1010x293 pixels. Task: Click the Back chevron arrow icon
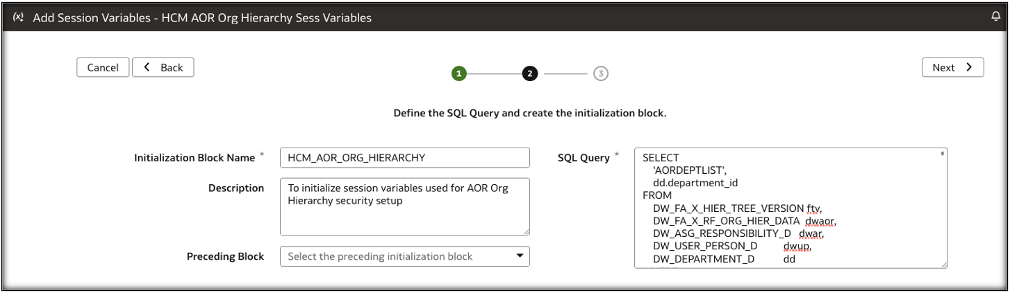(147, 67)
